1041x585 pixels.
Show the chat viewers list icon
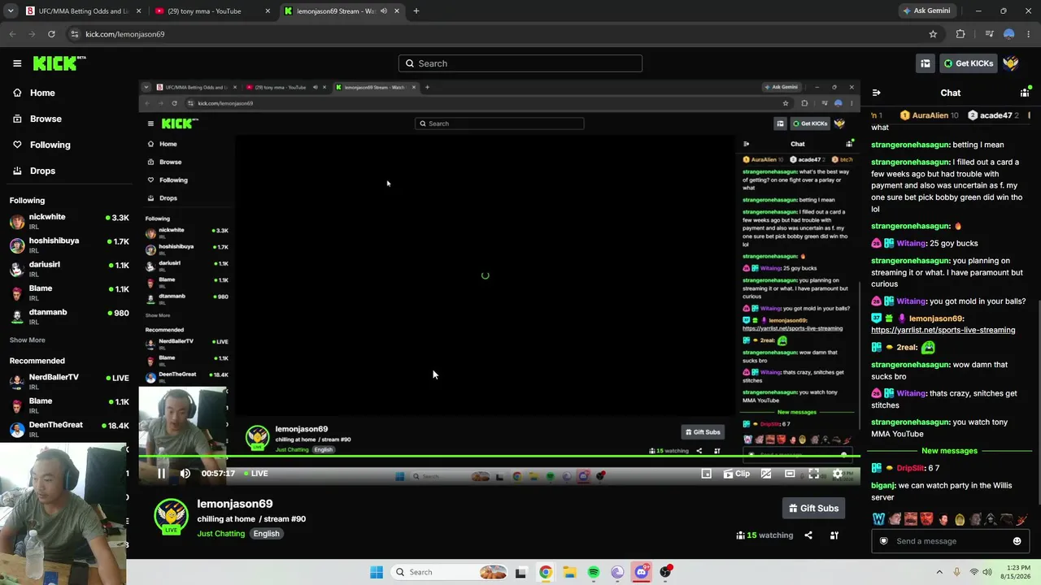1025,93
